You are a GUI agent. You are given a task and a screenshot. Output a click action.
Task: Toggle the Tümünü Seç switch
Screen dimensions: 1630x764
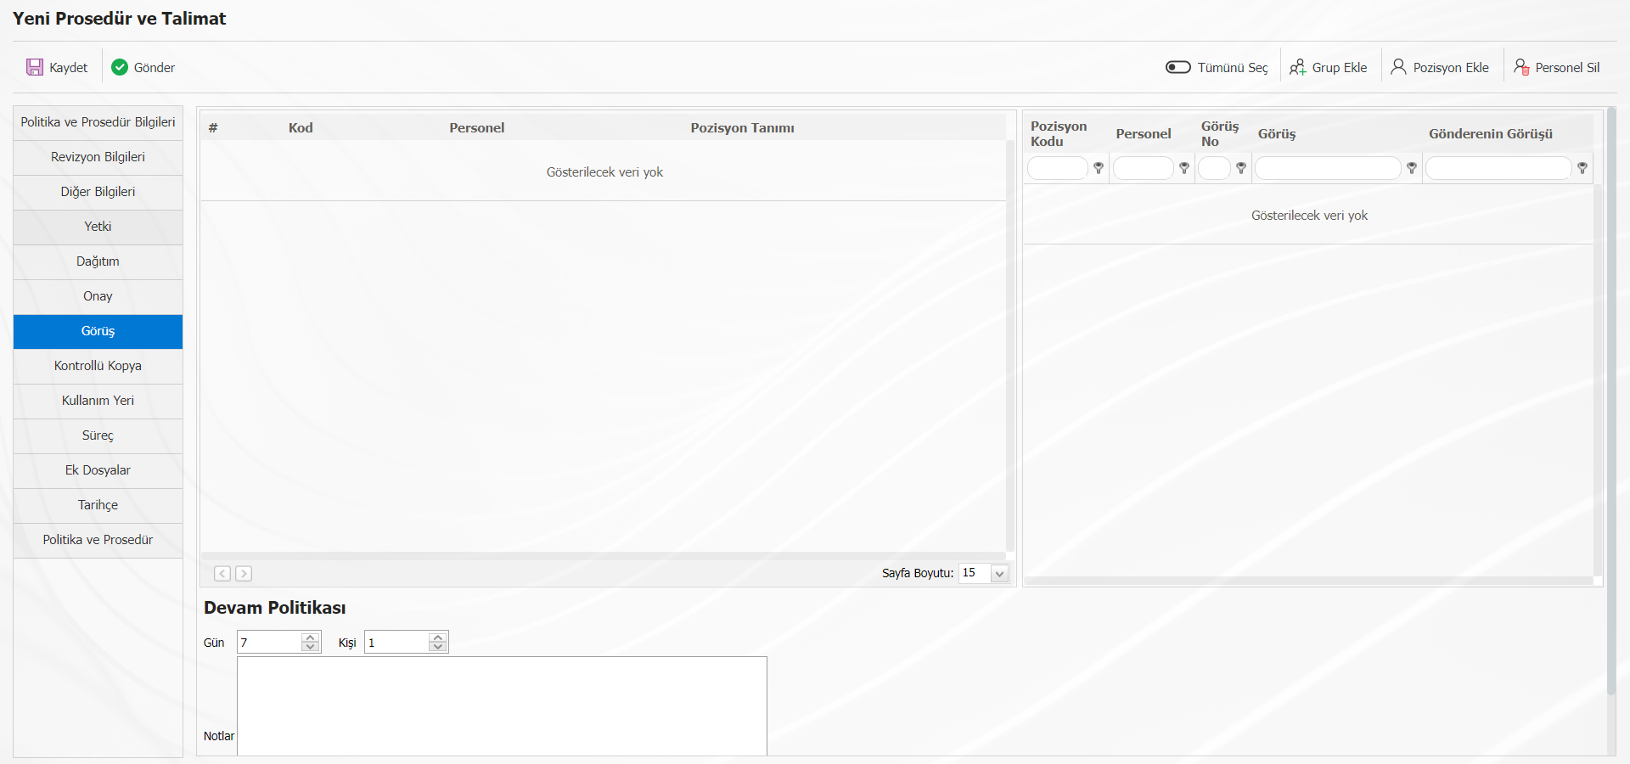[1178, 67]
